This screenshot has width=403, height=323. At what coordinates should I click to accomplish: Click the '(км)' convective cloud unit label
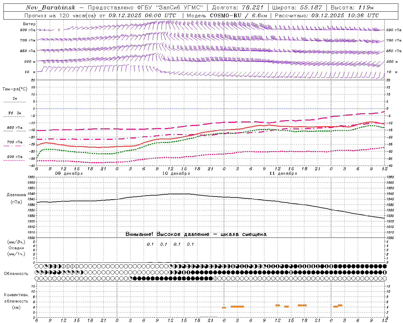coord(16,307)
